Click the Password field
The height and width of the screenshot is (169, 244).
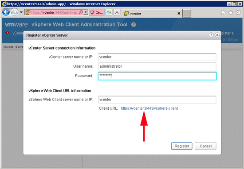tap(157, 76)
